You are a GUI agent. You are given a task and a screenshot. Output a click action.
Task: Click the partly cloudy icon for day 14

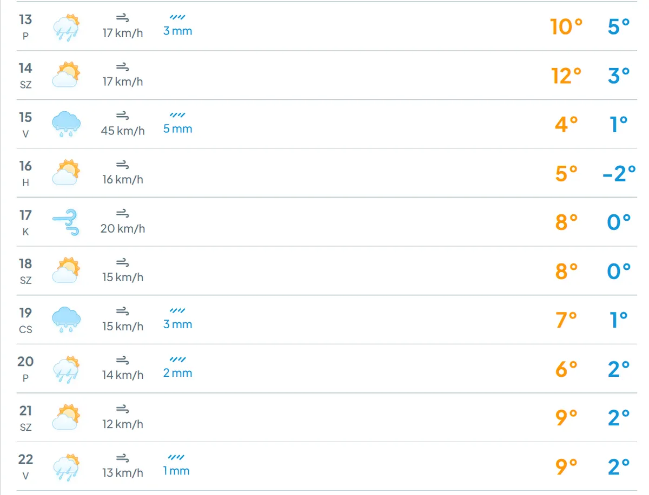(x=66, y=75)
